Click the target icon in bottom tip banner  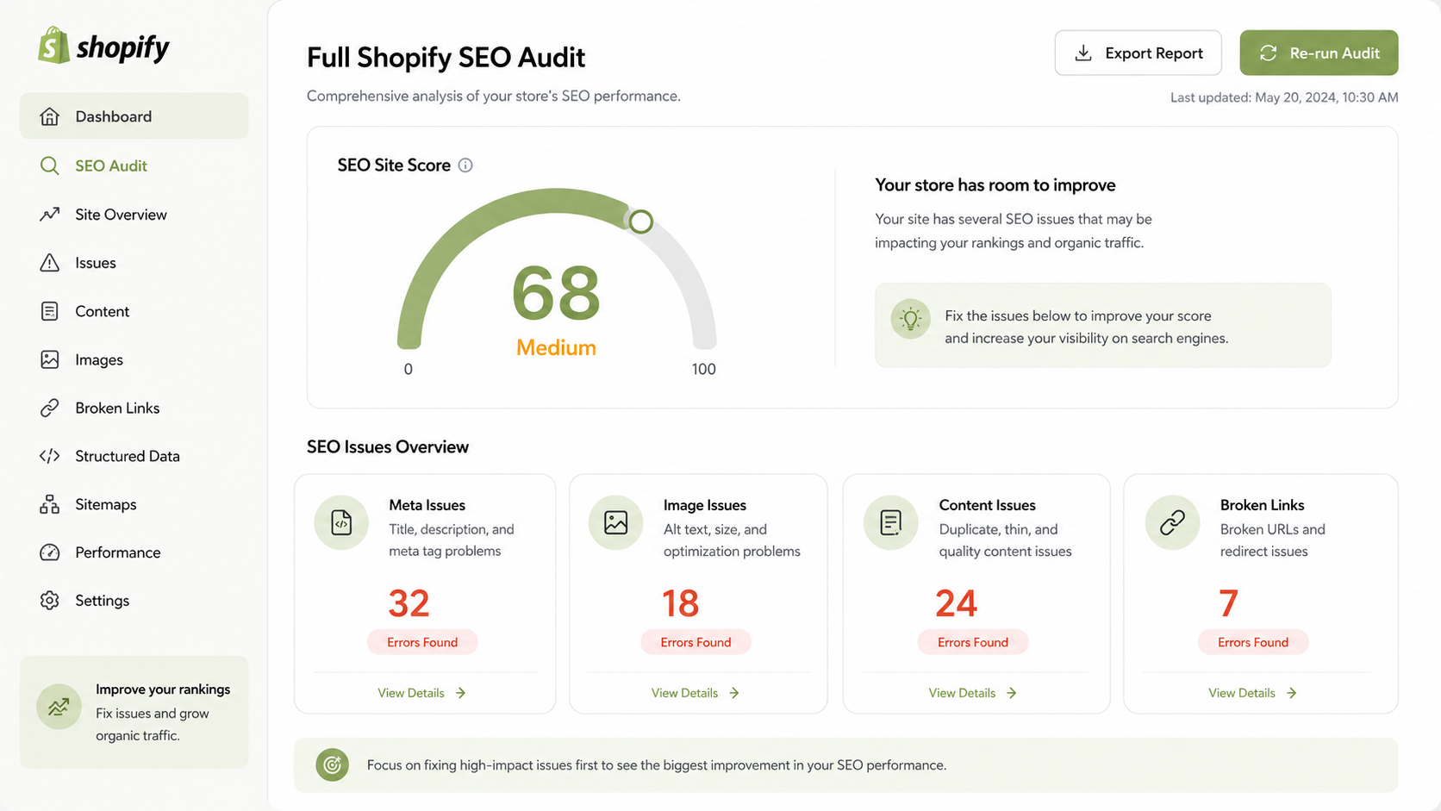pos(332,764)
